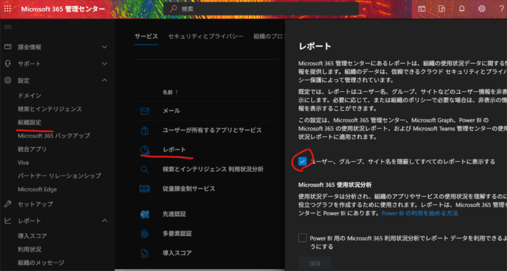This screenshot has width=507, height=271.
Task: Click the wrench icon beside セットアップ
Action: click(8, 204)
